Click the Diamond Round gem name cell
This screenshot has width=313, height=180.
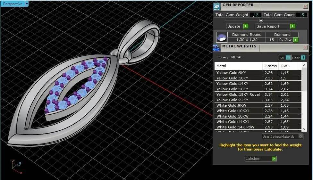pyautogui.click(x=247, y=35)
